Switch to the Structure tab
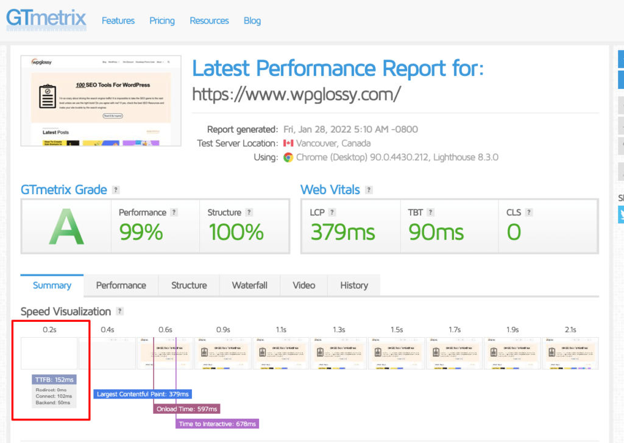The height and width of the screenshot is (443, 624). click(x=189, y=285)
